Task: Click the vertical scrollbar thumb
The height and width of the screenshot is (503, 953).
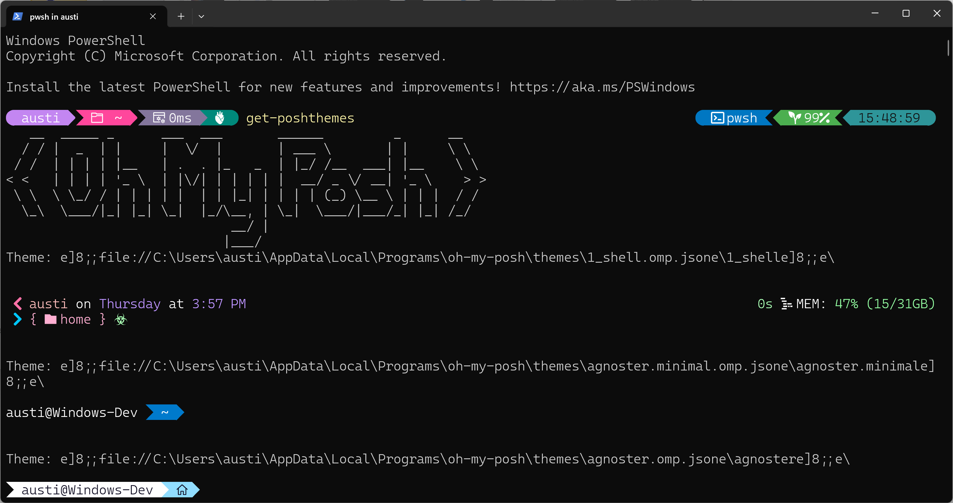Action: click(949, 48)
